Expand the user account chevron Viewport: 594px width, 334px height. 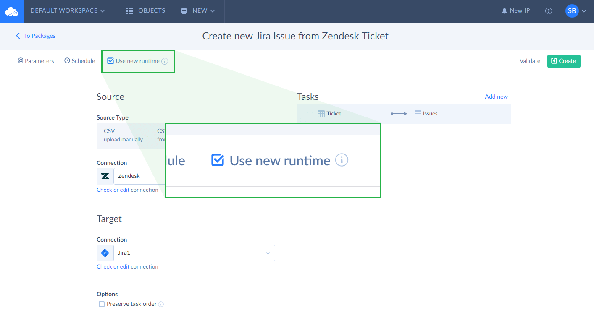[x=583, y=11]
